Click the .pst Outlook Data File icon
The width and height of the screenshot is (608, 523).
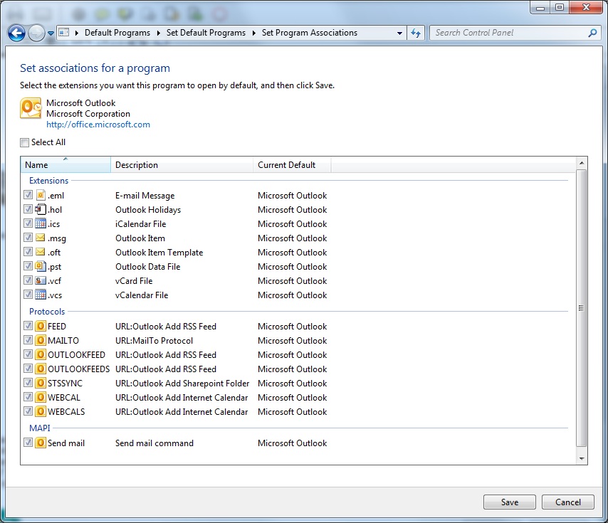(x=41, y=266)
